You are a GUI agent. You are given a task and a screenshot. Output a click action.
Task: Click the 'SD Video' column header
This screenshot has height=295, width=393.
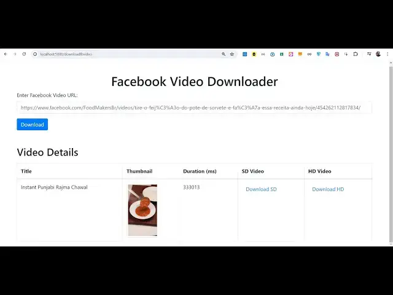tap(252, 171)
